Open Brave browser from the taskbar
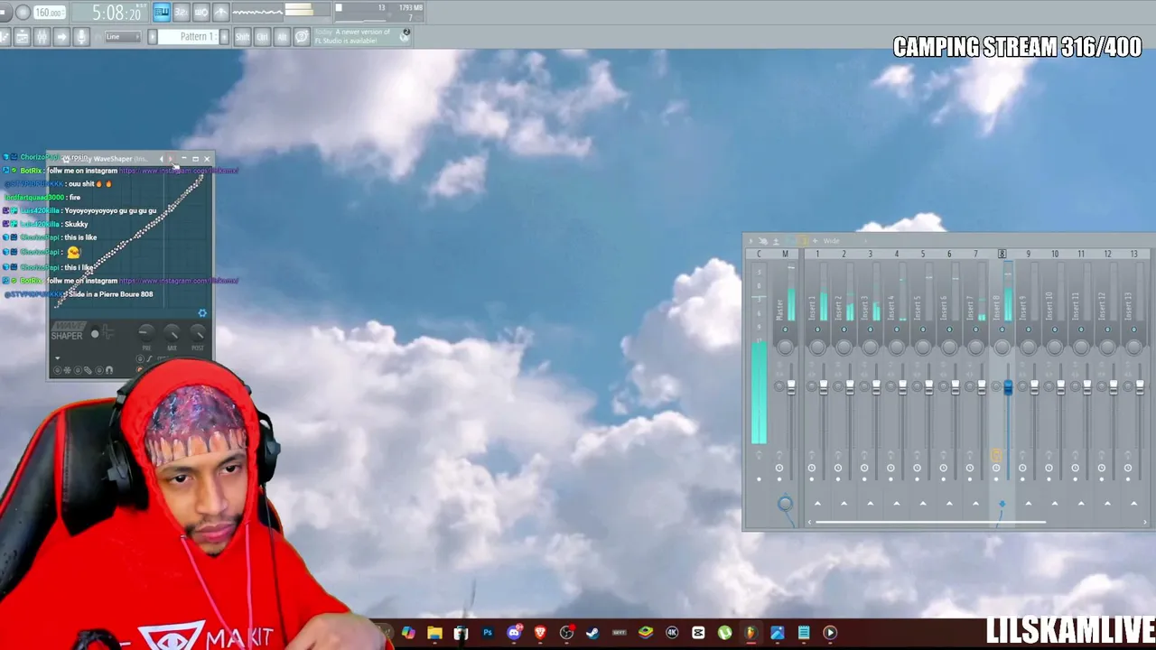Screen dimensions: 1156x650 (x=540, y=633)
